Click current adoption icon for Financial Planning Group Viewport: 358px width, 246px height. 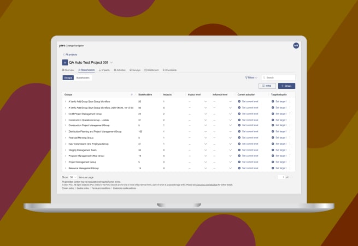[x=239, y=138]
